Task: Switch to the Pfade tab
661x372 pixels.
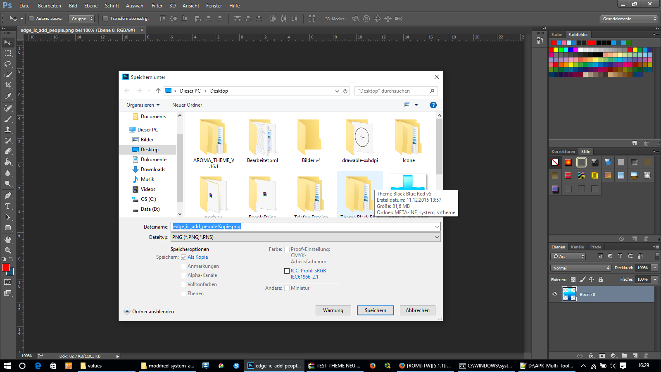Action: [596, 247]
